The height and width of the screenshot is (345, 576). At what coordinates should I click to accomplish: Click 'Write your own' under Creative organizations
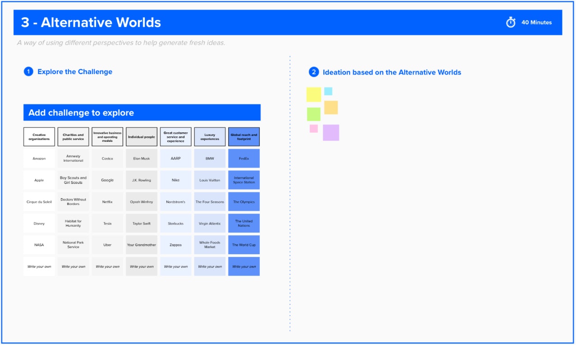coord(39,266)
